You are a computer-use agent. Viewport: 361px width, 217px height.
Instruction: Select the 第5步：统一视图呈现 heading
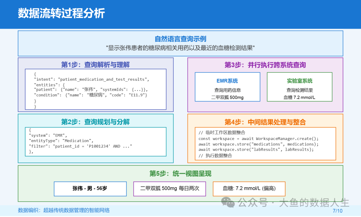pyautogui.click(x=180, y=174)
